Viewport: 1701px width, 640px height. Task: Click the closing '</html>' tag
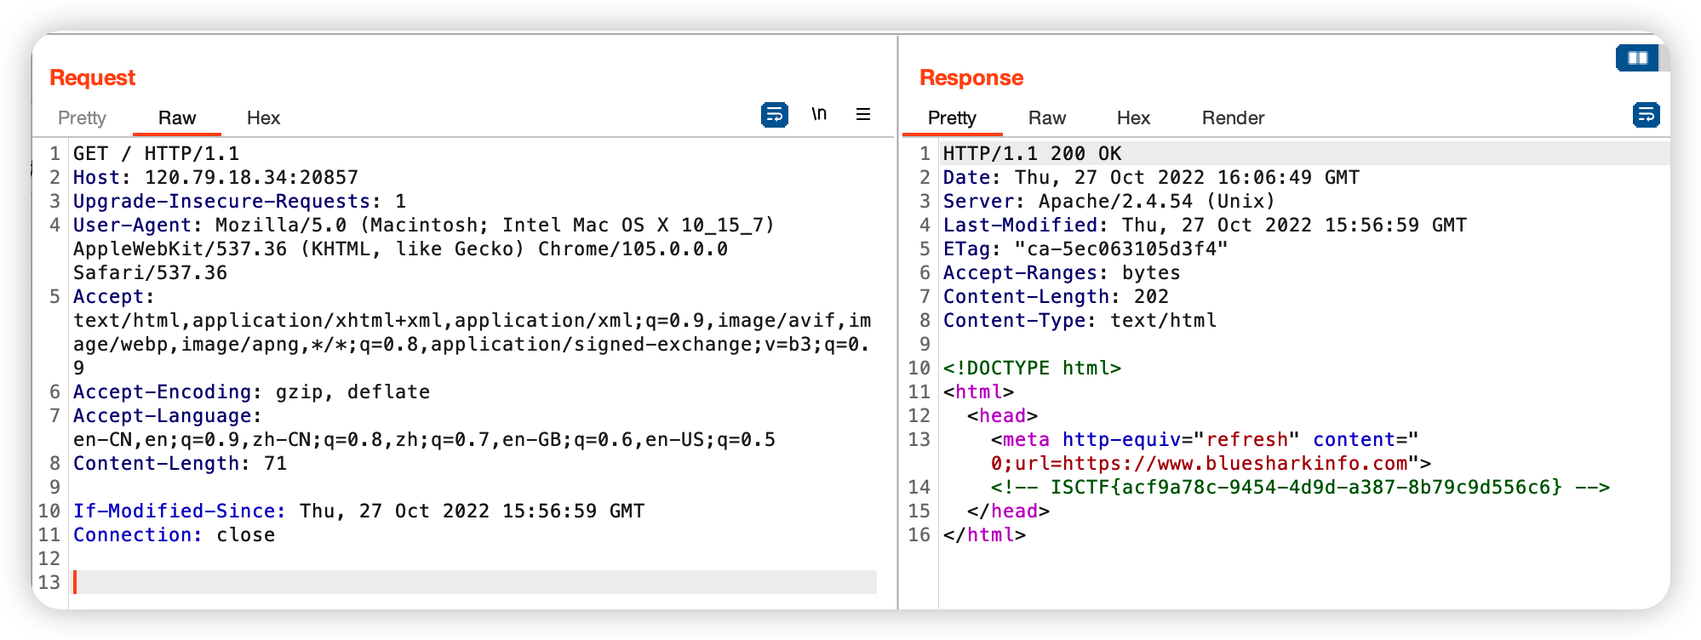984,534
